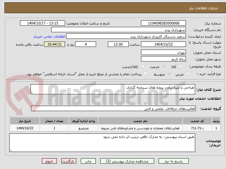Click the announcement date field 1404/10/17 - 13:15
Image resolution: width=226 pixels, height=169 pixels.
pos(43,23)
